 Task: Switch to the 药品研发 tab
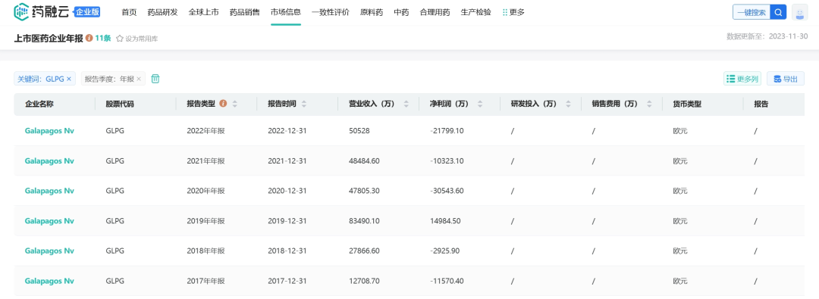[162, 12]
